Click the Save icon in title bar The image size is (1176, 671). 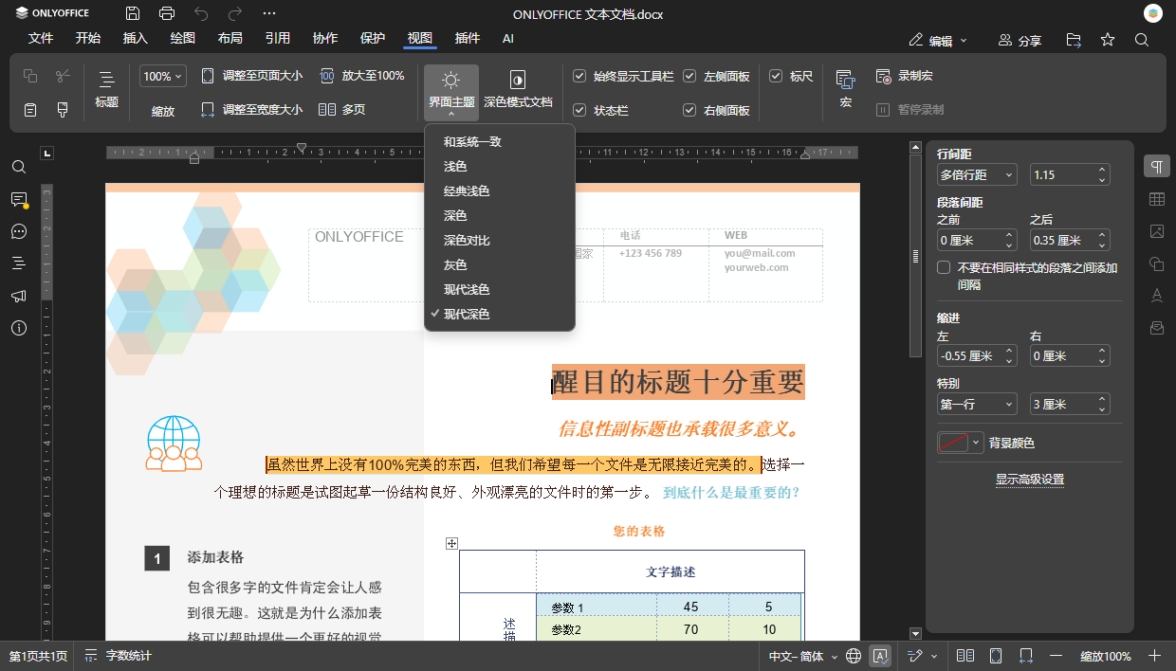pyautogui.click(x=133, y=13)
